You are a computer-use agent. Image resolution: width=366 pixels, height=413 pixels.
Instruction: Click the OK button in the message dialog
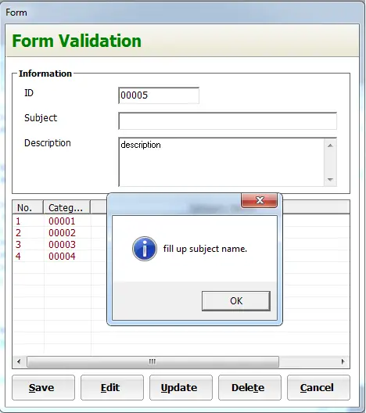pos(236,301)
